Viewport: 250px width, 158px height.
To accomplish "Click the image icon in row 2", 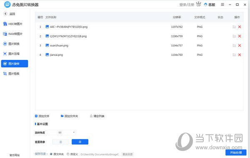I will pyautogui.click(x=47, y=36).
